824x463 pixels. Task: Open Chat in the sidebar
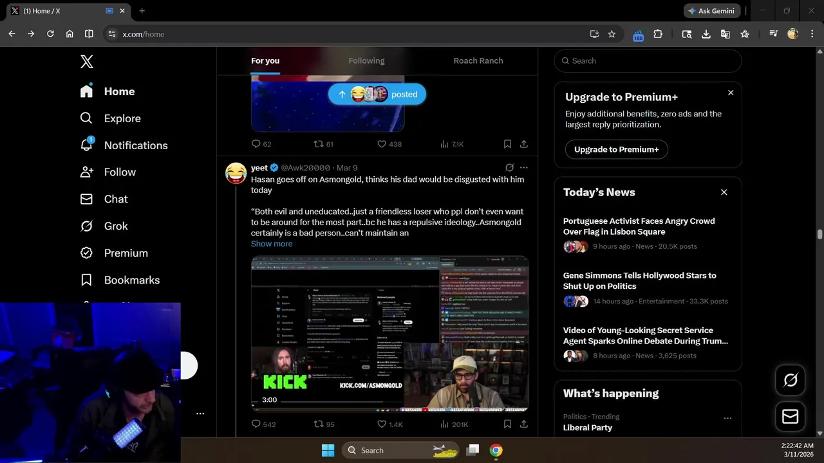click(104, 199)
